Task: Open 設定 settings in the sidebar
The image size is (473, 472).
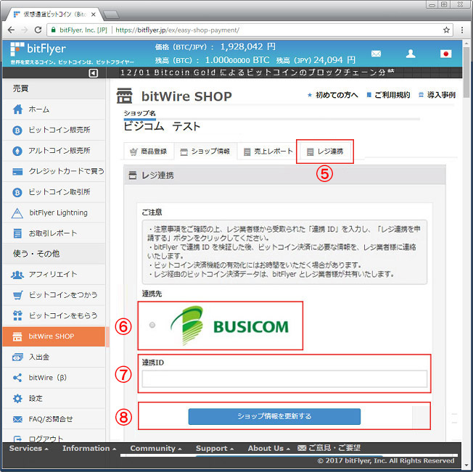Action: (x=54, y=398)
